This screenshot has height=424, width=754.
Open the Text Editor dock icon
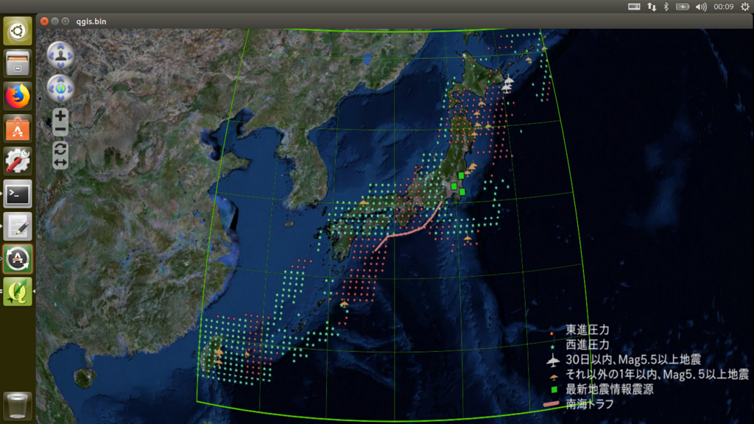point(18,227)
